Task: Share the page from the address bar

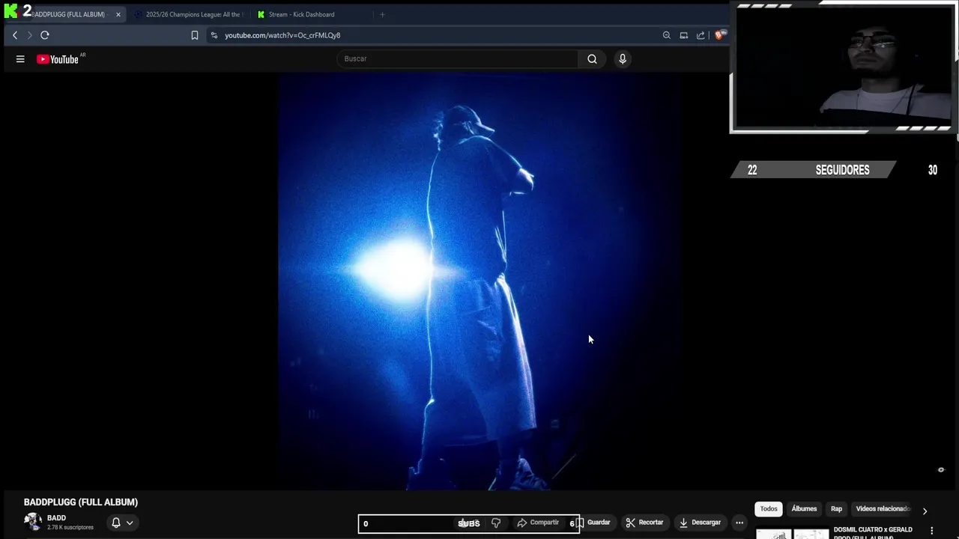Action: pyautogui.click(x=701, y=35)
